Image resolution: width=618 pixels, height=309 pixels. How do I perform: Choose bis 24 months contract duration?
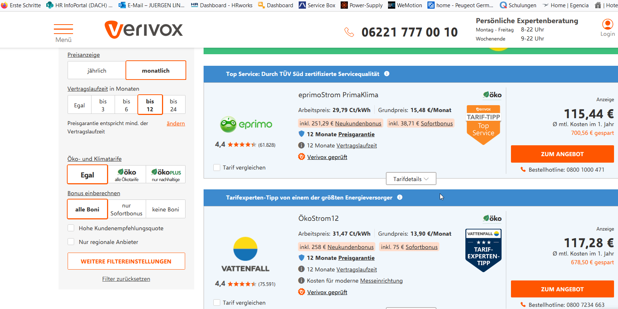(174, 105)
